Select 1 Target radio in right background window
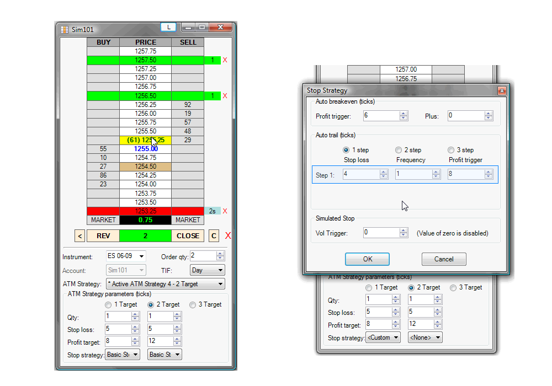The width and height of the screenshot is (552, 386). tap(369, 288)
